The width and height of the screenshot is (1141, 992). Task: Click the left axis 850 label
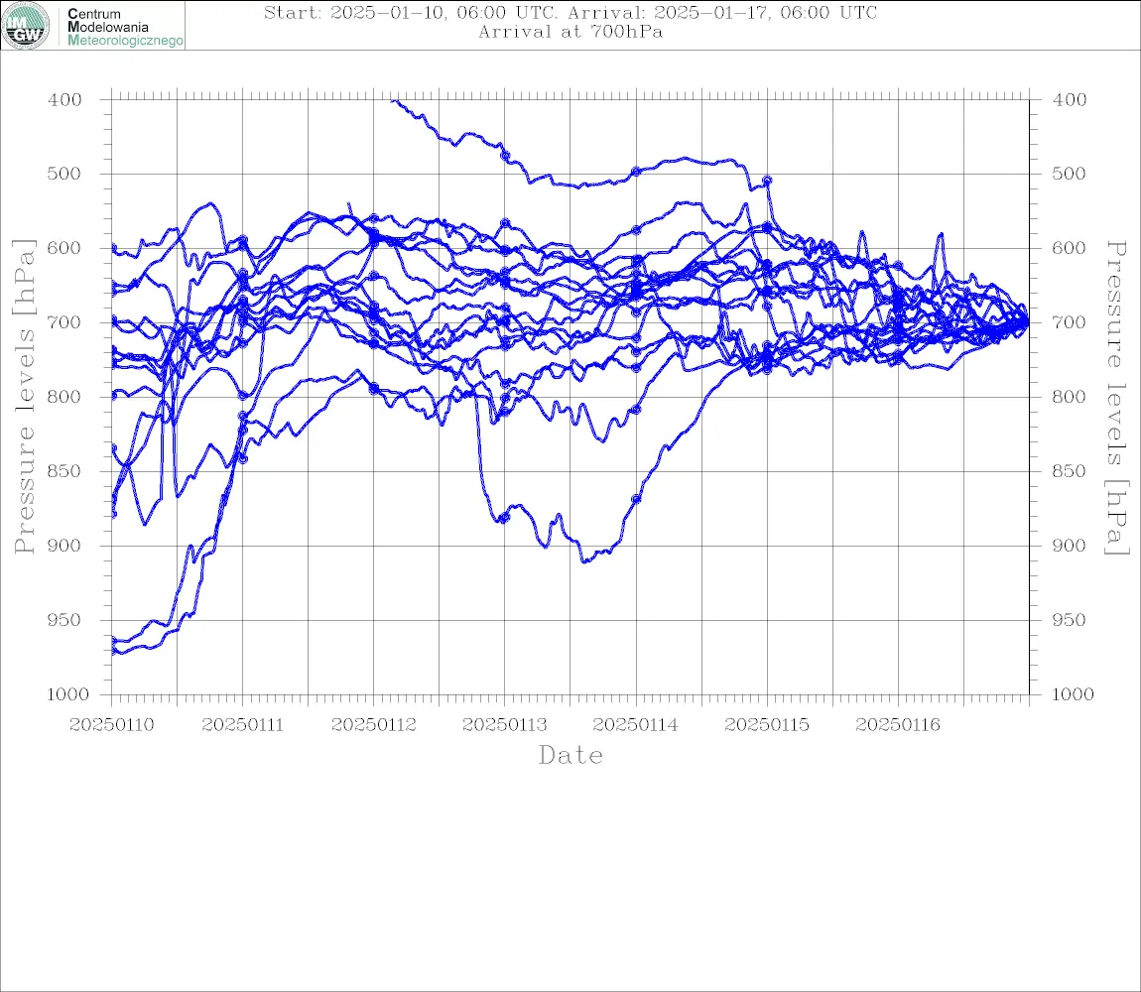coord(64,471)
